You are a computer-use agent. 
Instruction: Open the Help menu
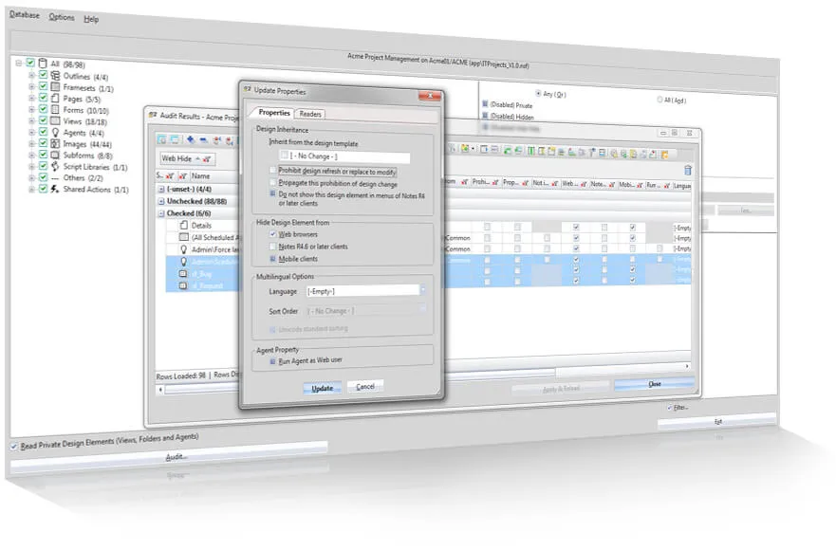91,19
